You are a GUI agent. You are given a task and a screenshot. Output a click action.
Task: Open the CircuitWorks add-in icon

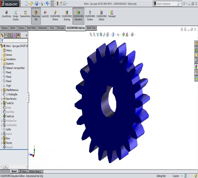click(x=6, y=14)
